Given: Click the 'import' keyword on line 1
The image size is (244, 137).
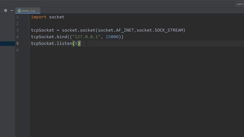Looking at the screenshot, I should [x=39, y=17].
